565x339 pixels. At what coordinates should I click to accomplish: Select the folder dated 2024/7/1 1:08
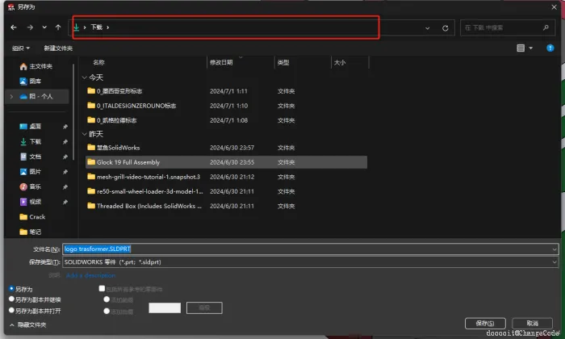(226, 120)
